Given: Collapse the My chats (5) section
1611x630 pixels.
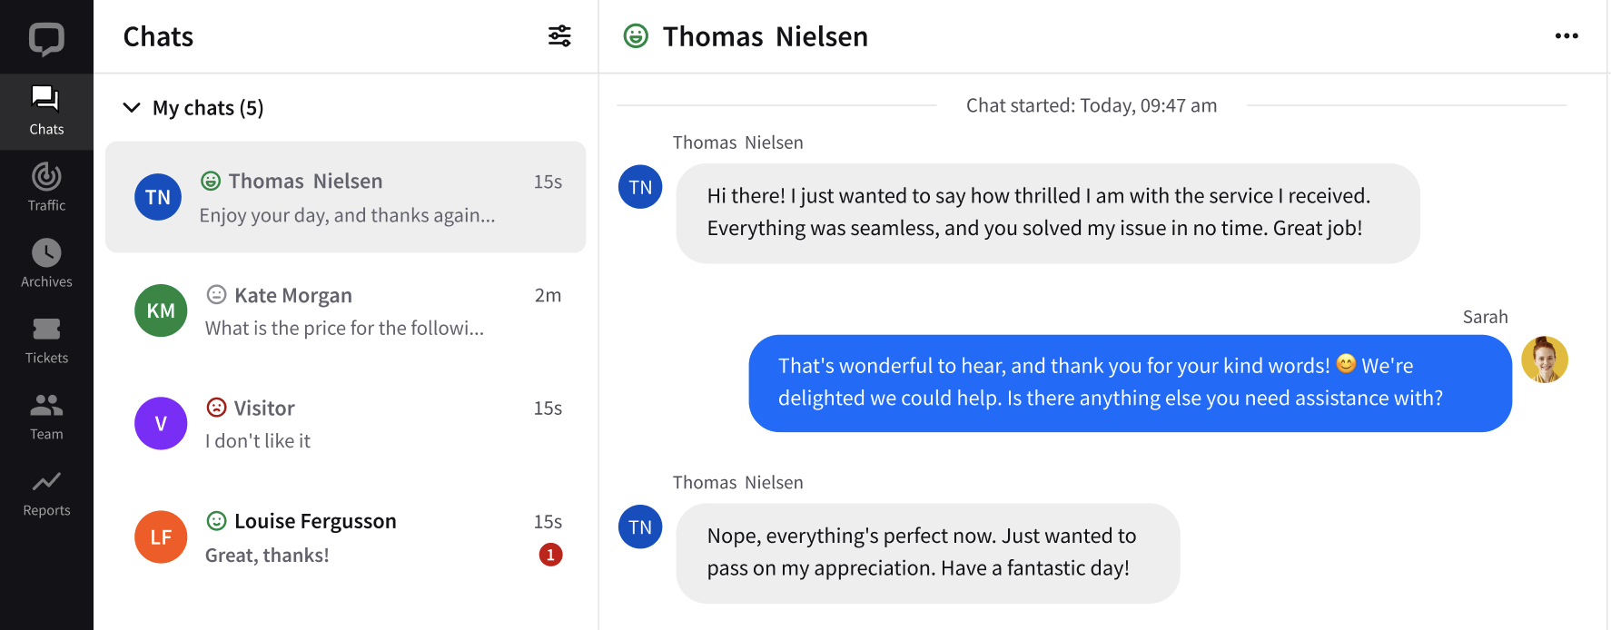Looking at the screenshot, I should (x=132, y=107).
